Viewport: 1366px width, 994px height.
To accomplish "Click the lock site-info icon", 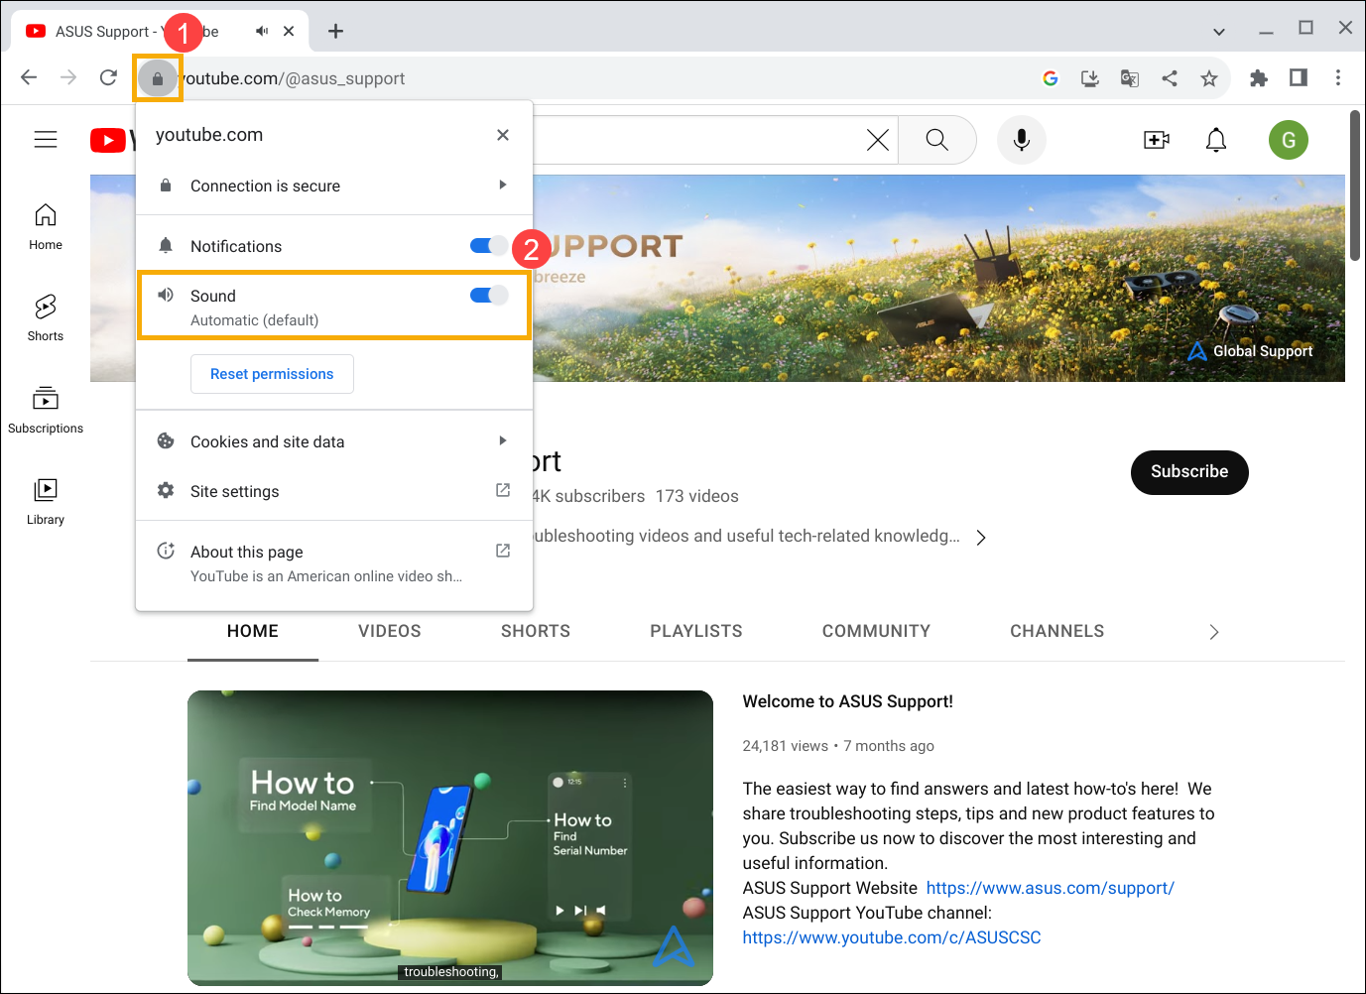I will [x=157, y=78].
